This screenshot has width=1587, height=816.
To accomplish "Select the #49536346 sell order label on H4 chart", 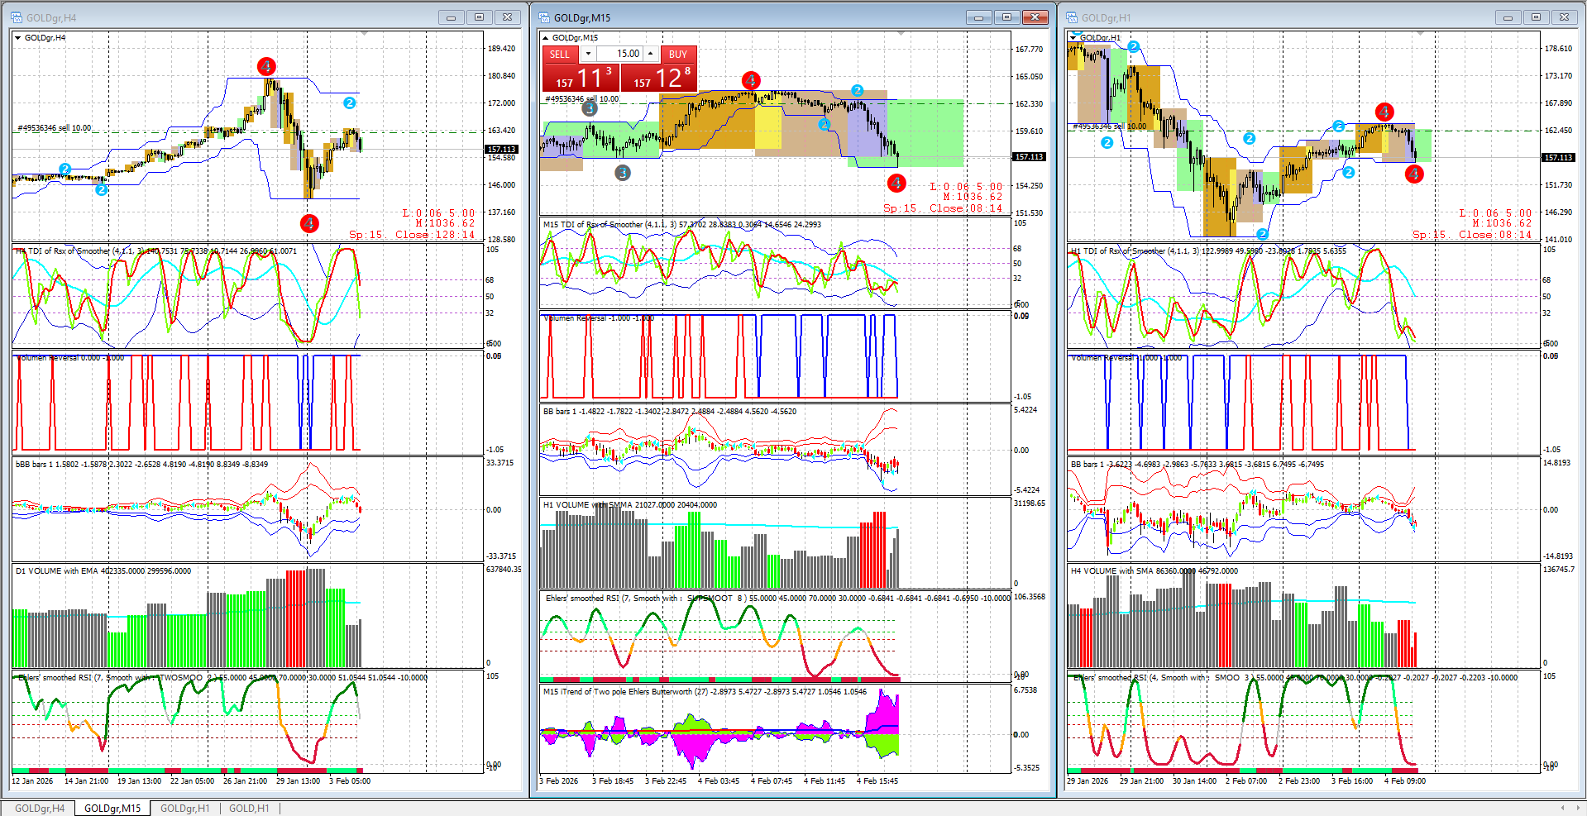I will point(55,128).
